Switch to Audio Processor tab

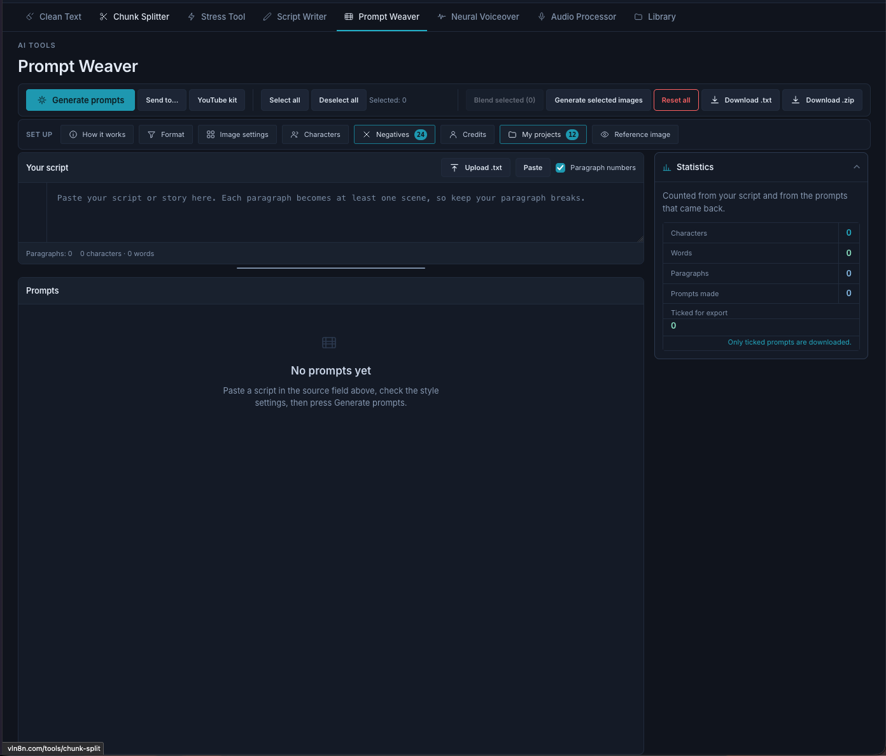coord(577,17)
